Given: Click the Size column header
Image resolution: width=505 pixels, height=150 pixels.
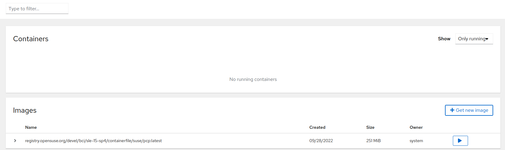Looking at the screenshot, I should tap(370, 127).
